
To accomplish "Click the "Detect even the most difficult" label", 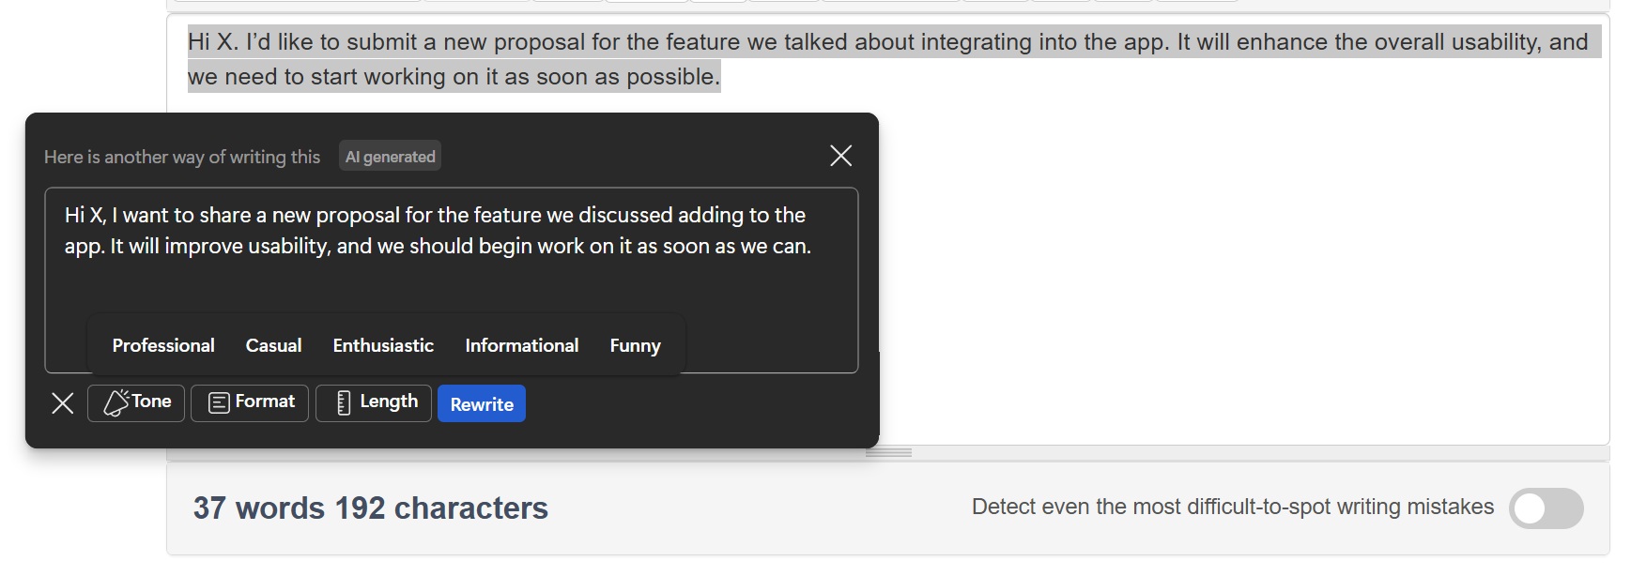I will coord(1232,507).
